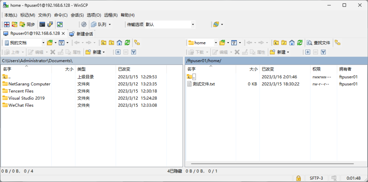Click the 查找文件 find files button
Viewport: 368px width, 182px height.
(319, 43)
